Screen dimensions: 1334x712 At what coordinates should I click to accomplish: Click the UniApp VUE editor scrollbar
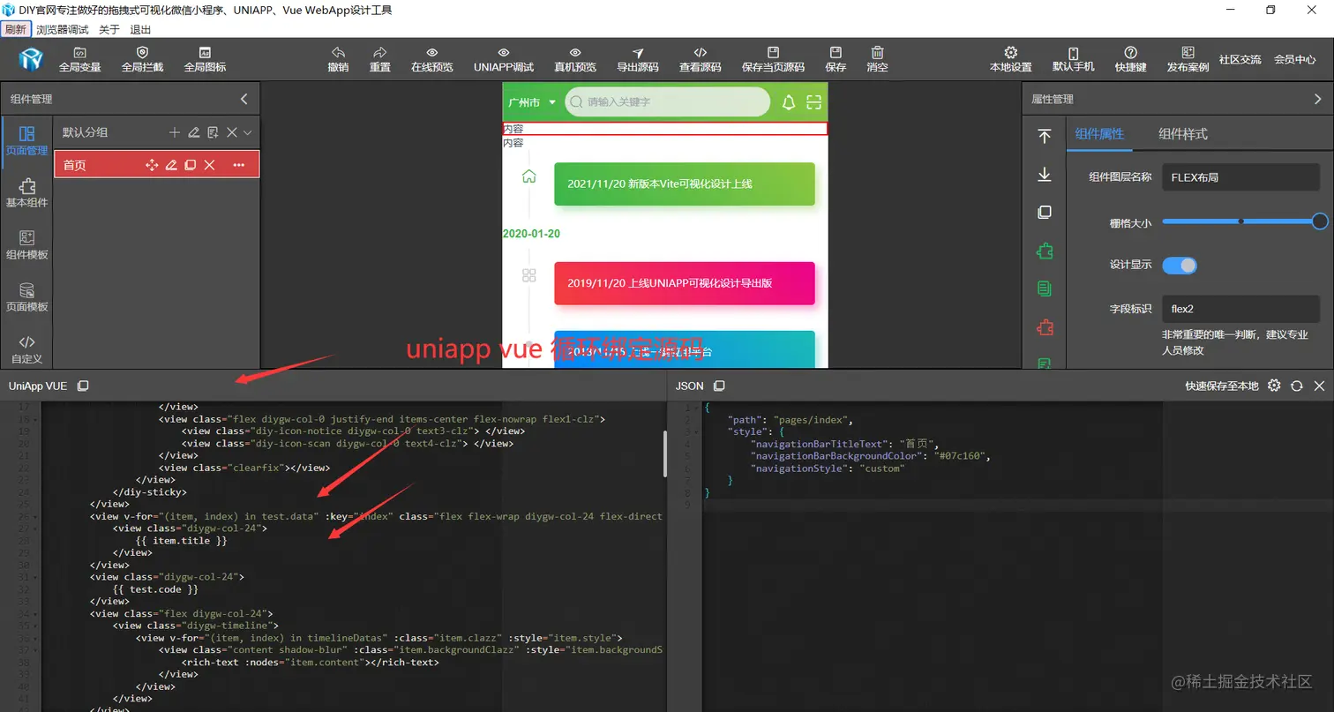tap(665, 453)
